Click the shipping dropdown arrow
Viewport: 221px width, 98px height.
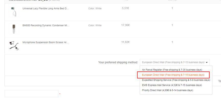tap(207, 62)
